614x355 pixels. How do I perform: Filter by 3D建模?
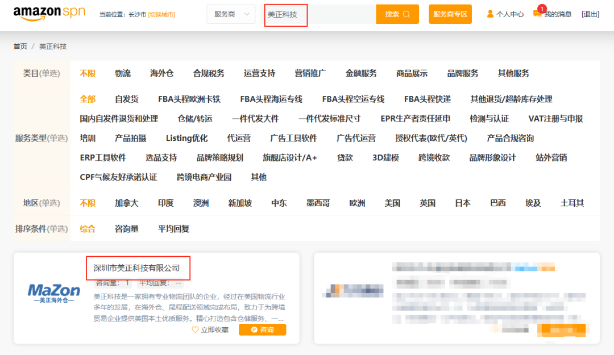pyautogui.click(x=385, y=158)
